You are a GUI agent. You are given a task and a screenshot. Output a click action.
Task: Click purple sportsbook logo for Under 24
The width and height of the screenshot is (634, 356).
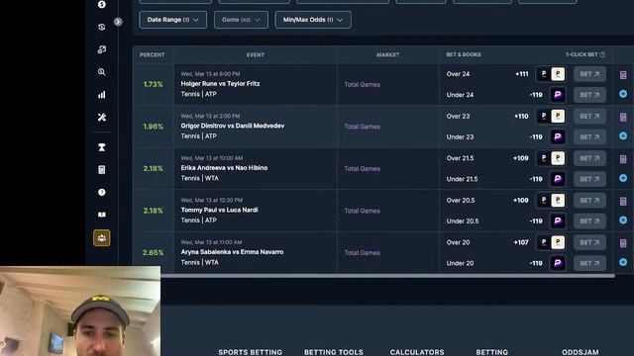558,95
